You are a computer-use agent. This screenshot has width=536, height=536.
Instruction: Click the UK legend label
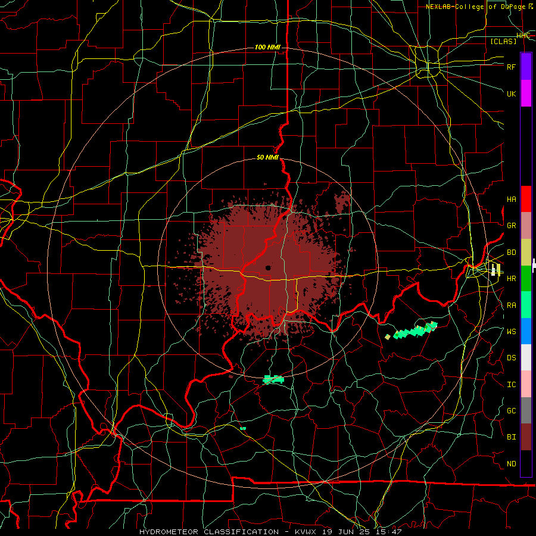coord(512,94)
